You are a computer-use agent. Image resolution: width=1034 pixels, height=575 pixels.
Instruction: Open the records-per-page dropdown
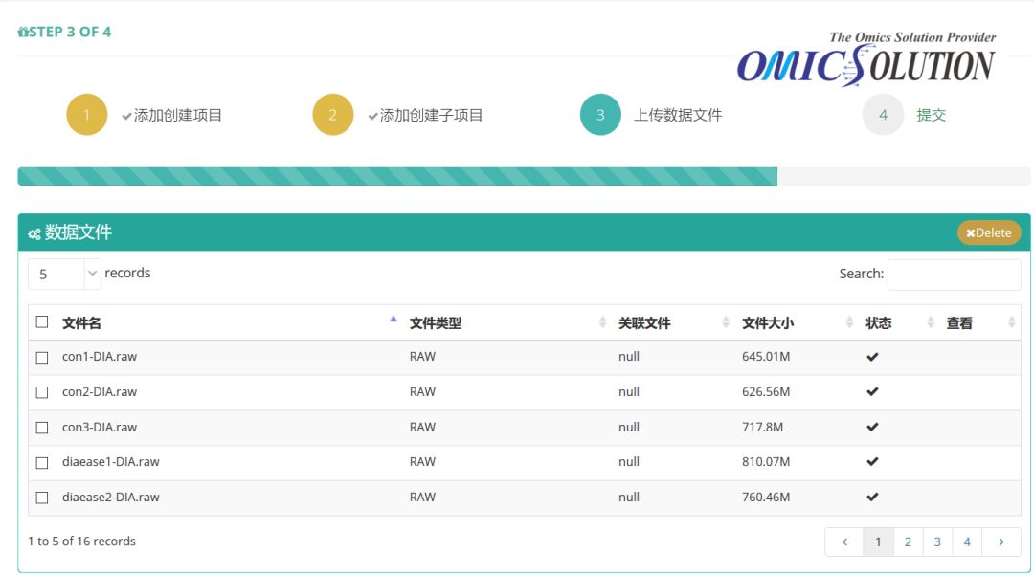[x=64, y=274]
